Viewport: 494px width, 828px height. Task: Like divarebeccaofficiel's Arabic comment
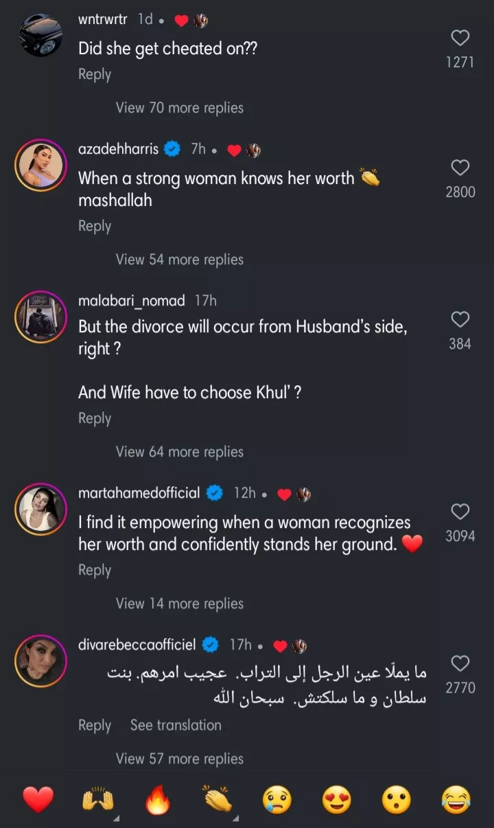click(x=460, y=663)
